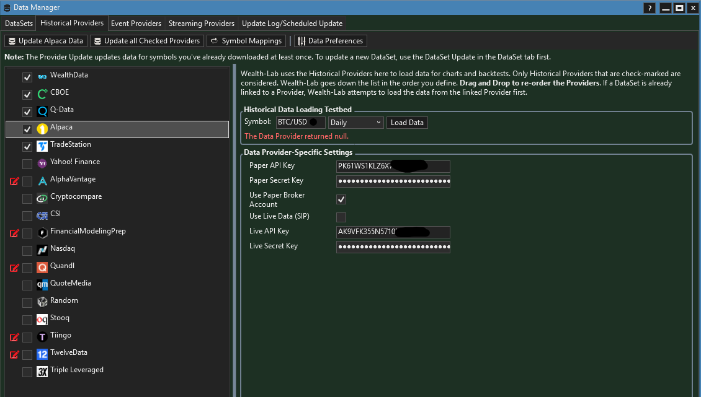701x397 pixels.
Task: Switch to the DataSets tab
Action: point(19,24)
